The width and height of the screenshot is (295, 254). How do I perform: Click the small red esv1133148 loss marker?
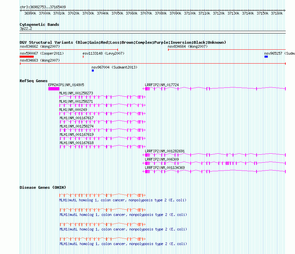point(83,57)
